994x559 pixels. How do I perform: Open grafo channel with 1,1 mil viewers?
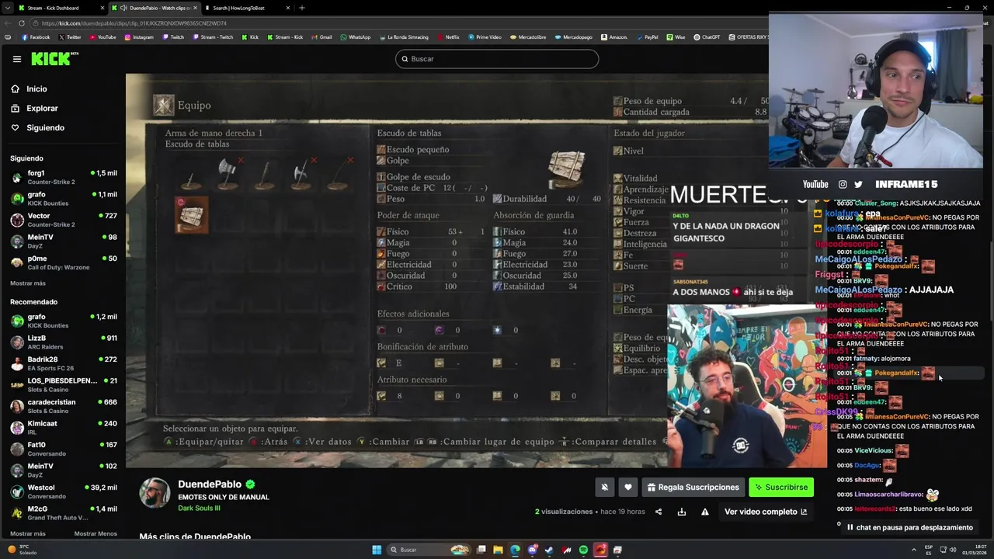pos(63,199)
